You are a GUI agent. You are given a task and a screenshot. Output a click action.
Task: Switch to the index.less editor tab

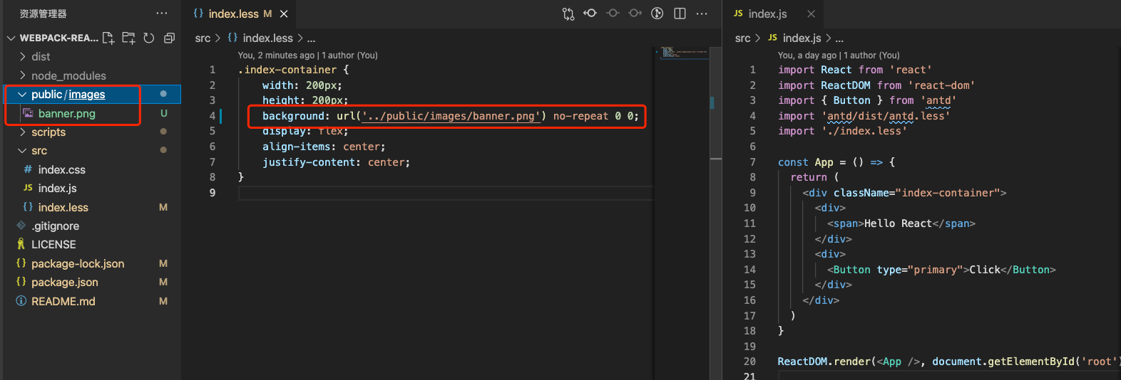coord(233,14)
